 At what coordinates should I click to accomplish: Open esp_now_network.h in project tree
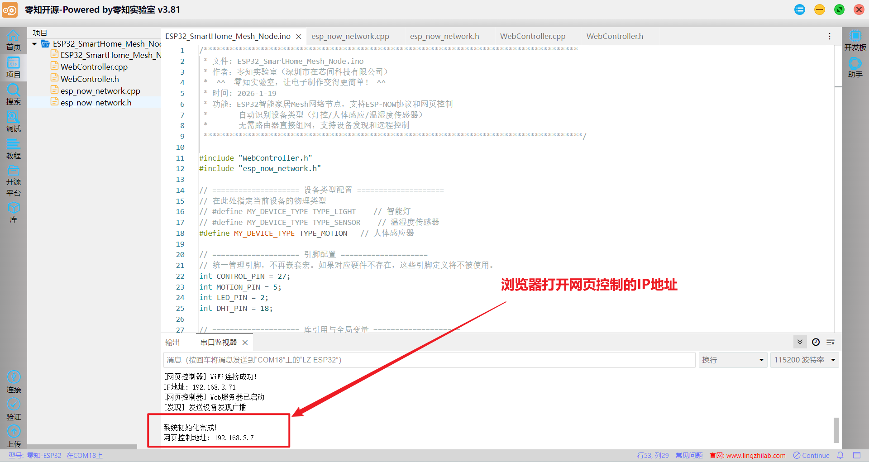point(96,103)
